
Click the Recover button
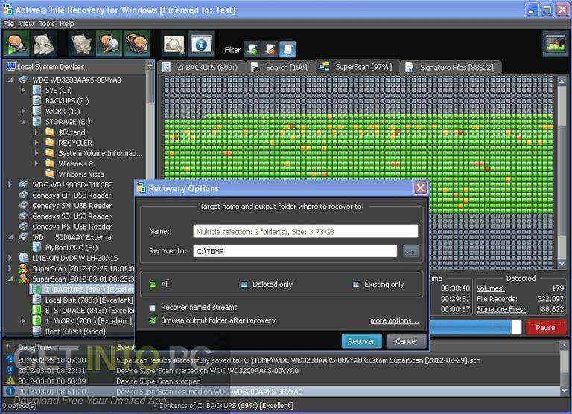361,341
